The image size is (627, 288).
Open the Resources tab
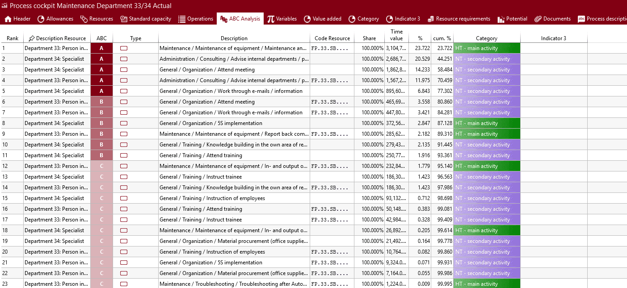[97, 19]
